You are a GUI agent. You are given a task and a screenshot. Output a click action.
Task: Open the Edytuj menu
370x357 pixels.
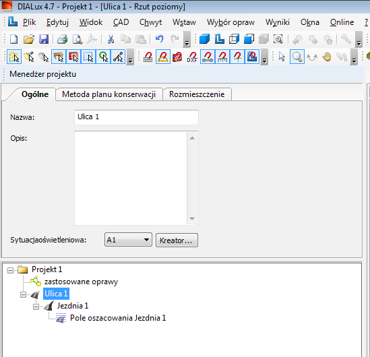click(57, 22)
